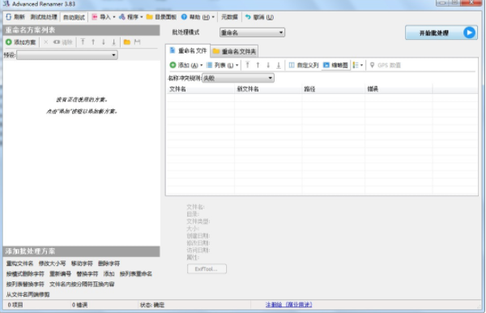This screenshot has height=313, width=486.
Task: Move method up arrow in methods toolbar
Action: pos(93,42)
